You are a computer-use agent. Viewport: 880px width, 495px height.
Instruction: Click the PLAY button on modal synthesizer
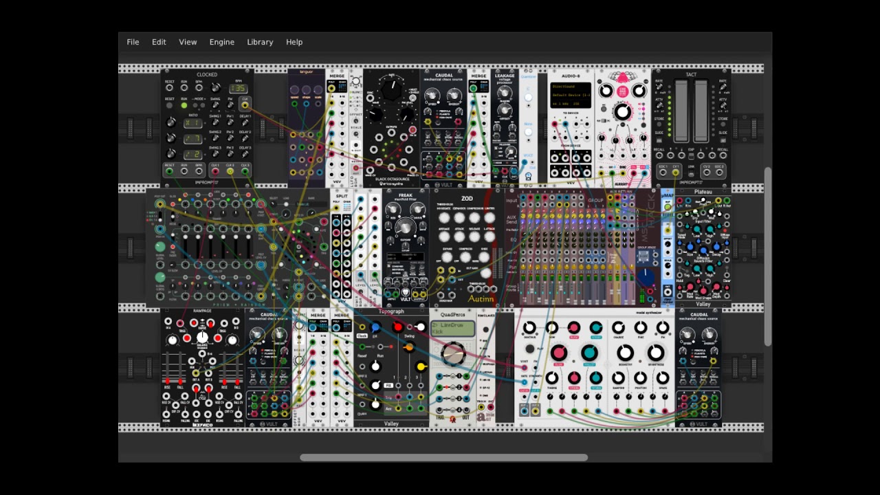(529, 349)
